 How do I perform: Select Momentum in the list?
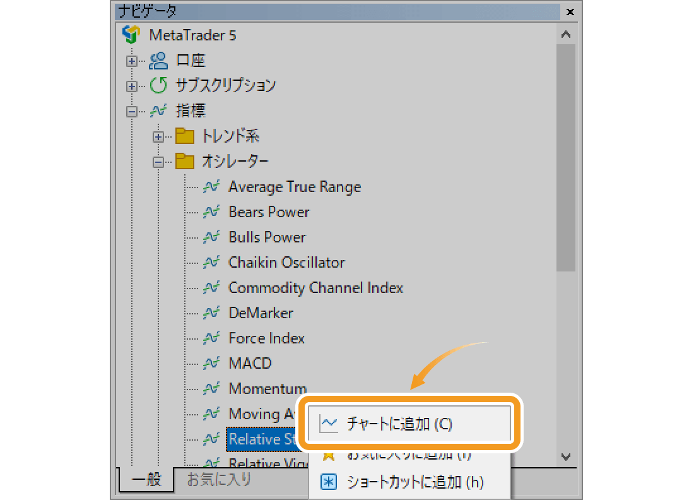(268, 389)
